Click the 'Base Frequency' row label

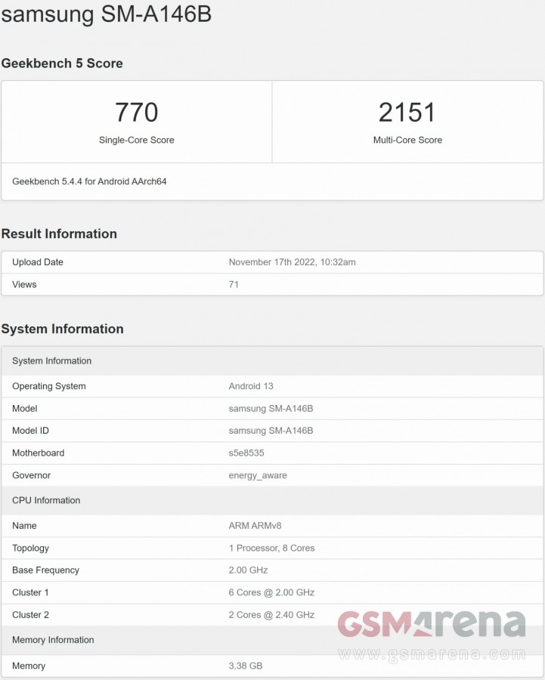tap(45, 570)
